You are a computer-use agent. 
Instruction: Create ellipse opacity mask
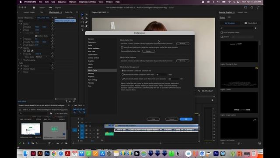point(24,51)
